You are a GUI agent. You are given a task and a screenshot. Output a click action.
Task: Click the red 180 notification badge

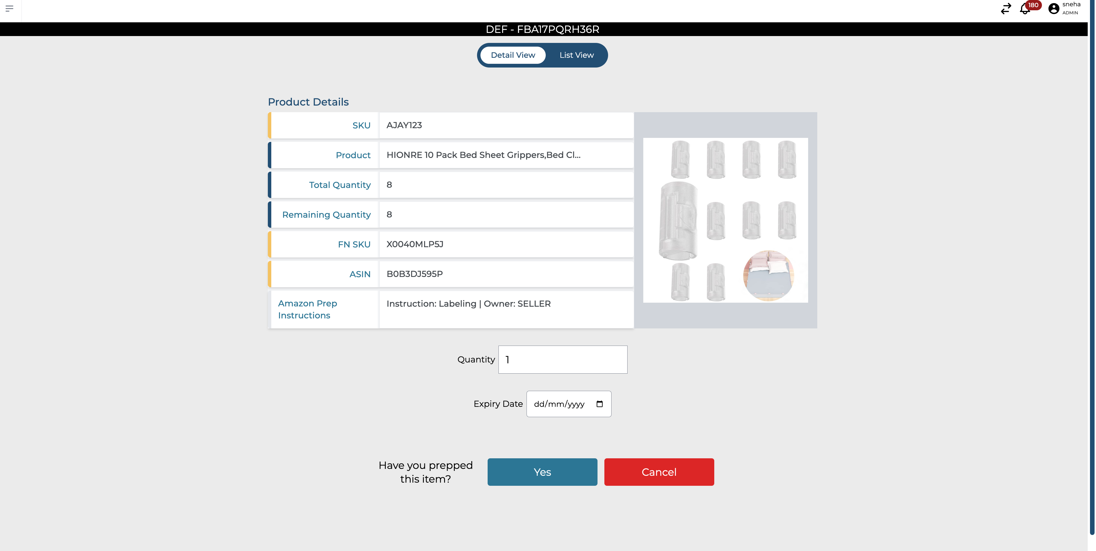pyautogui.click(x=1033, y=5)
